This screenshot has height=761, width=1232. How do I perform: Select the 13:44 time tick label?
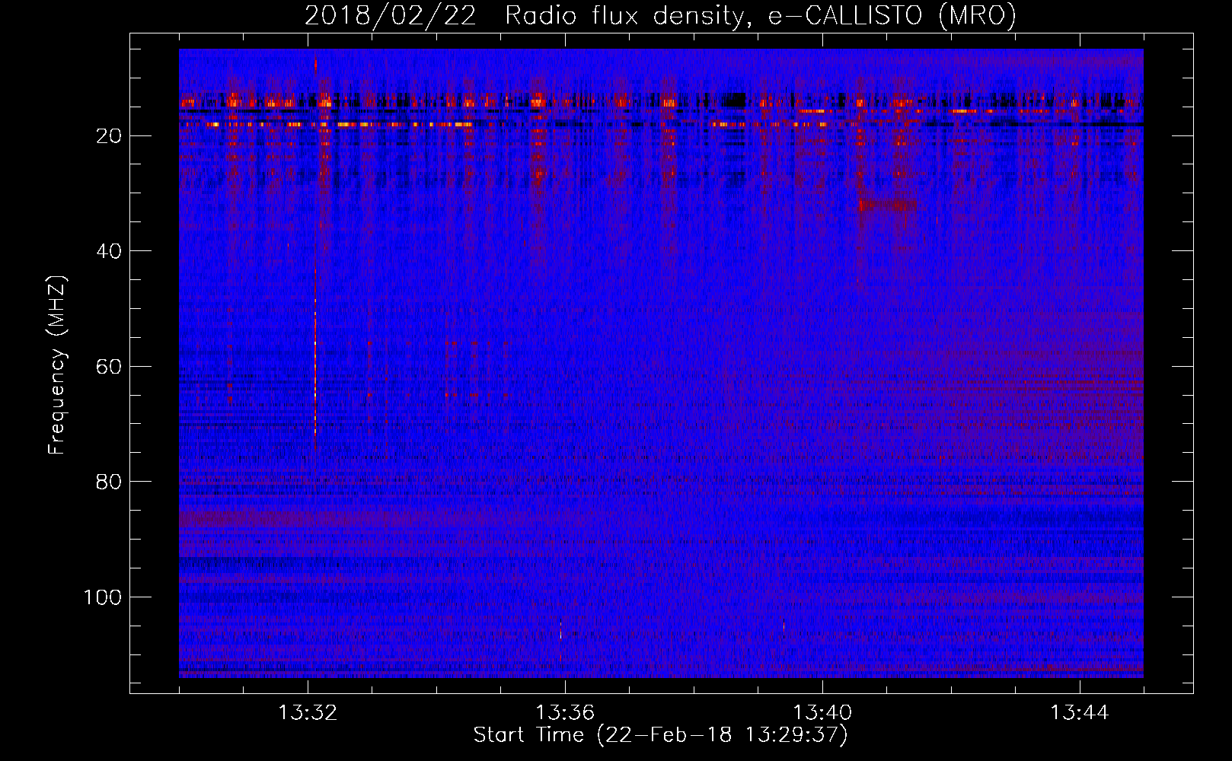(x=1080, y=713)
